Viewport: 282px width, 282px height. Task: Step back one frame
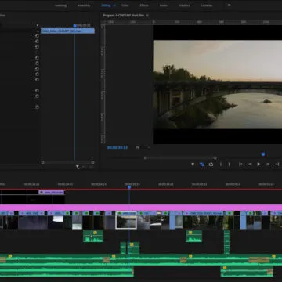tap(250, 164)
